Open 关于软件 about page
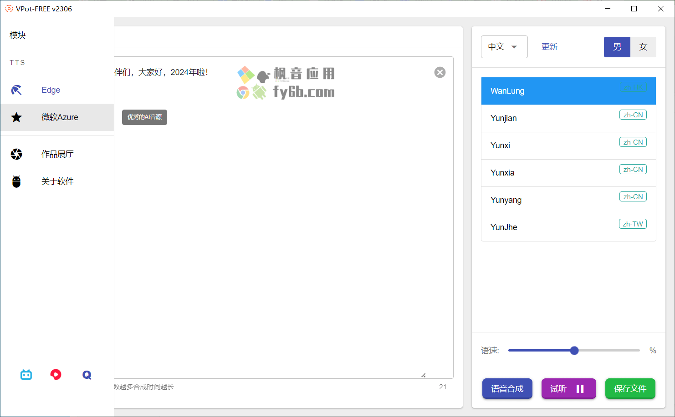This screenshot has height=417, width=675. (57, 181)
